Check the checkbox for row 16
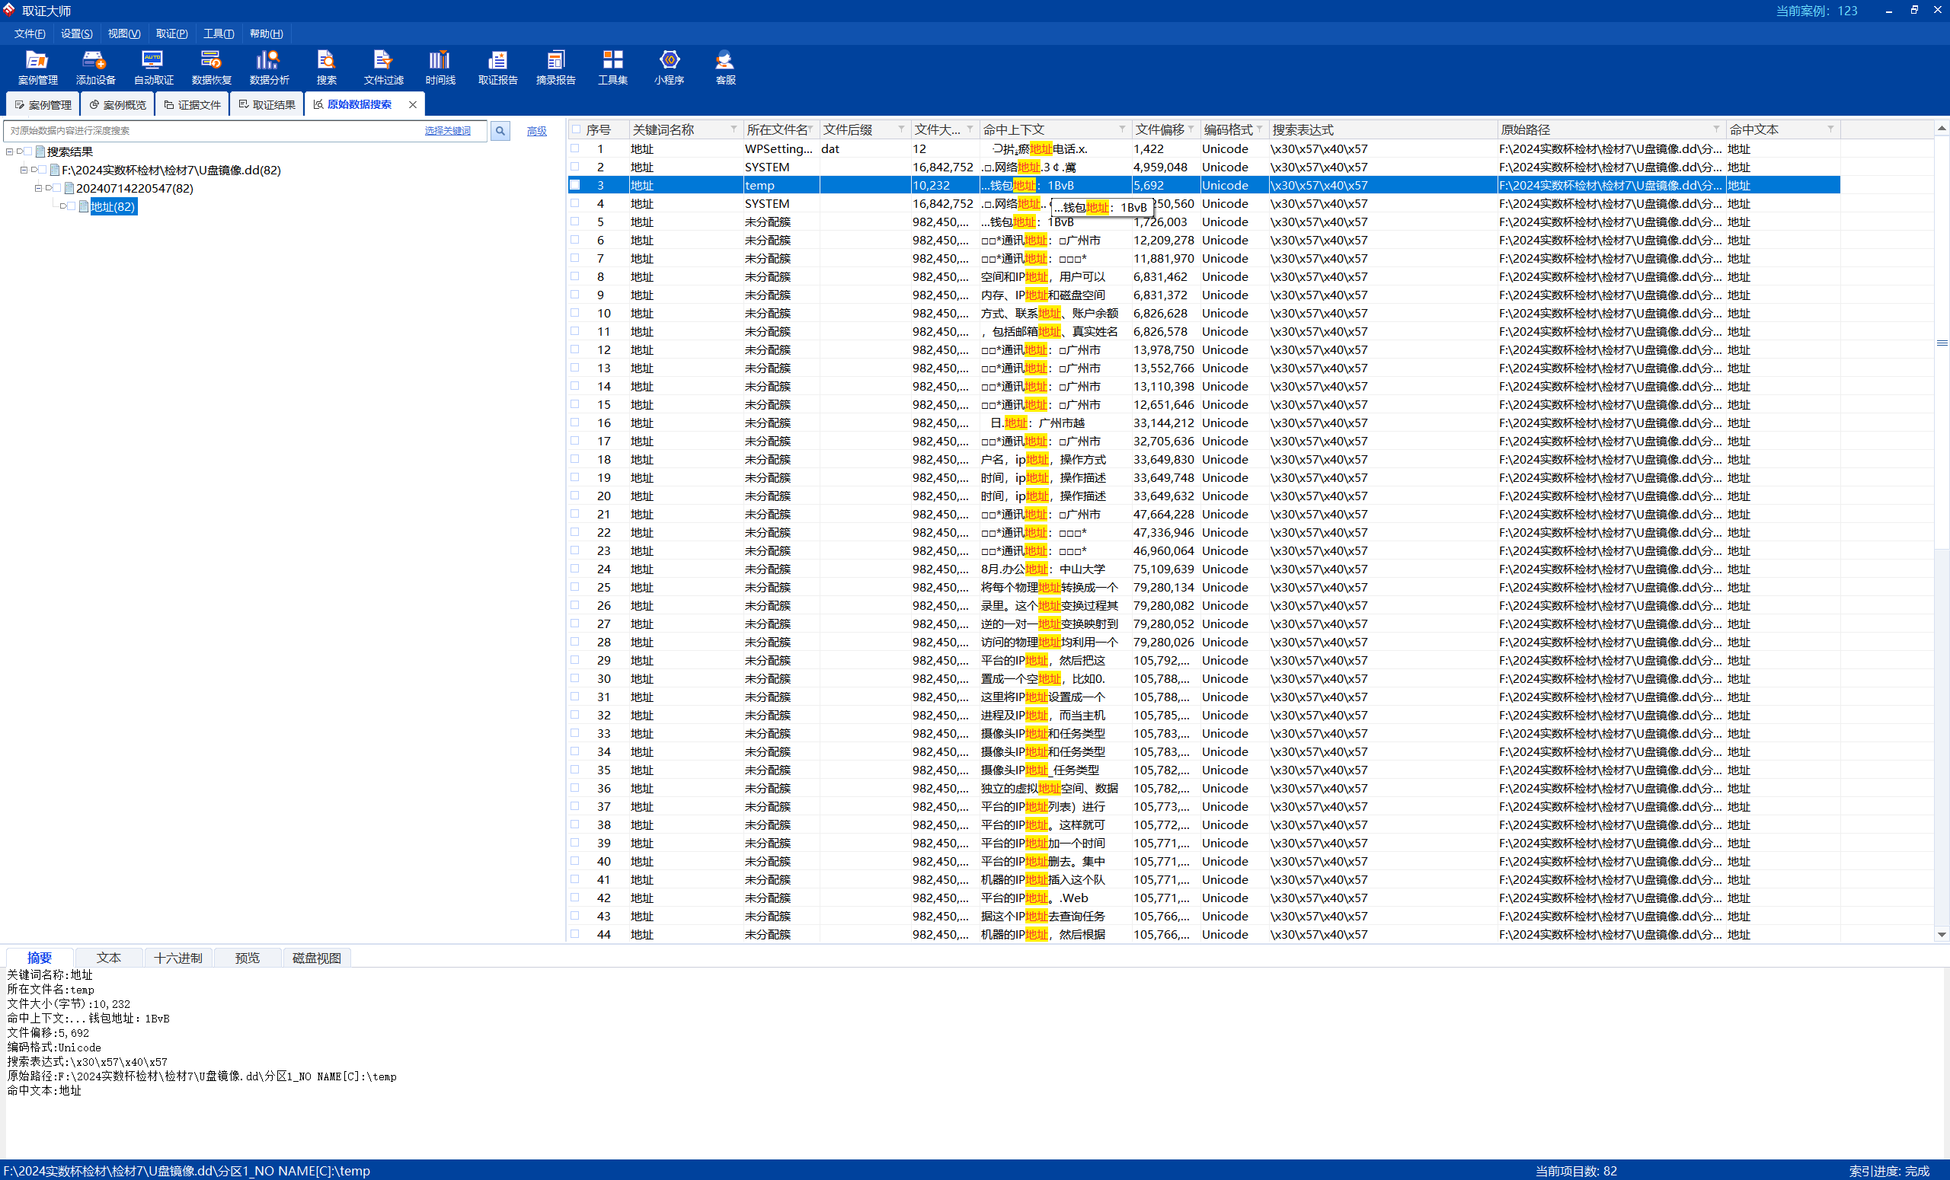1950x1180 pixels. pos(575,422)
